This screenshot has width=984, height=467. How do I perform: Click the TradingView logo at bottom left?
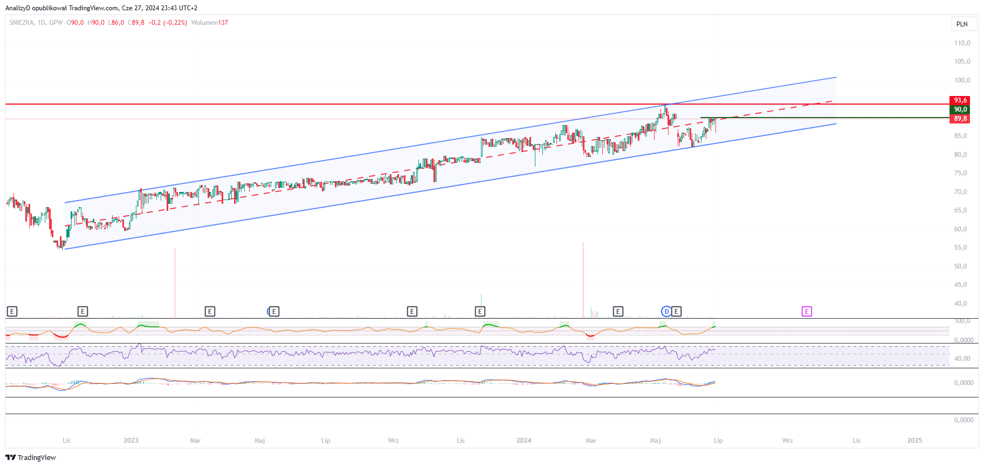31,457
